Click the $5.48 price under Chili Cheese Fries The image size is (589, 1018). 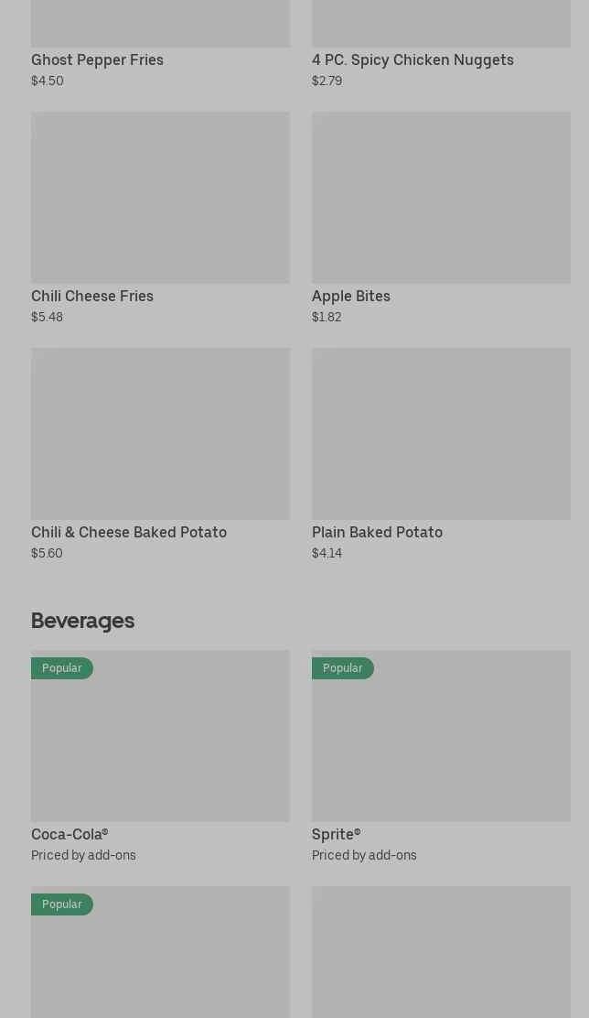[x=47, y=317]
